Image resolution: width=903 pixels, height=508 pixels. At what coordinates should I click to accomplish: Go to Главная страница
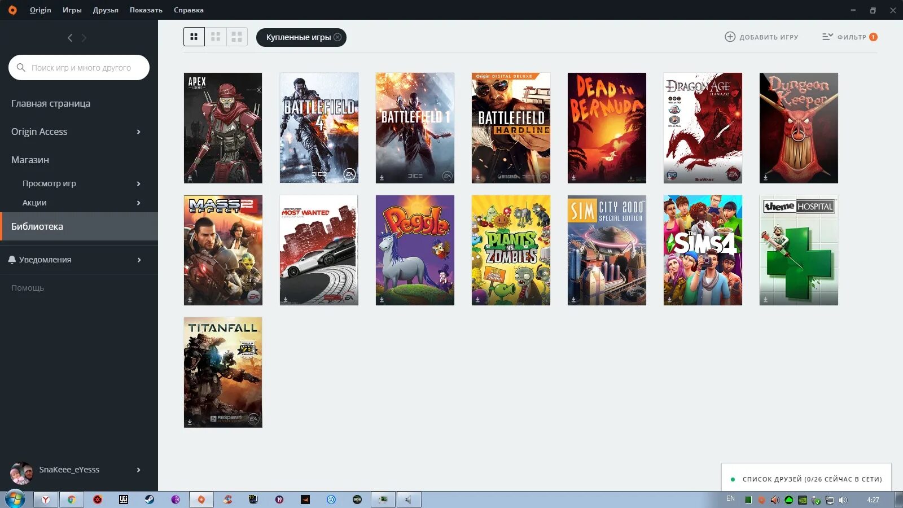tap(50, 103)
